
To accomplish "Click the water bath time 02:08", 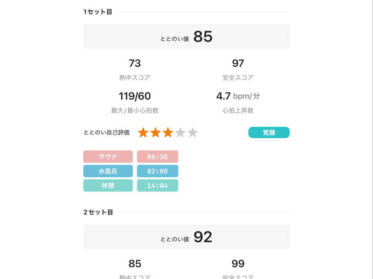I will point(157,171).
